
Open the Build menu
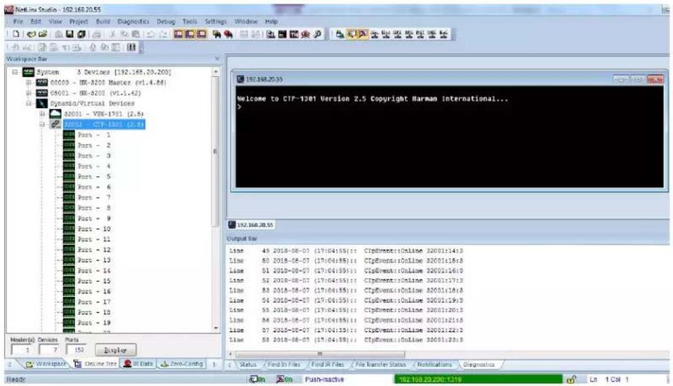[103, 21]
